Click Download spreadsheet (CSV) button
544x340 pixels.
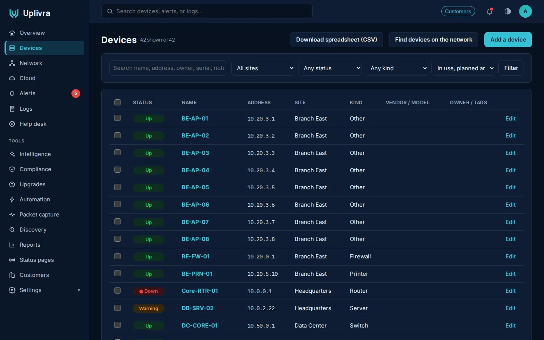point(337,40)
